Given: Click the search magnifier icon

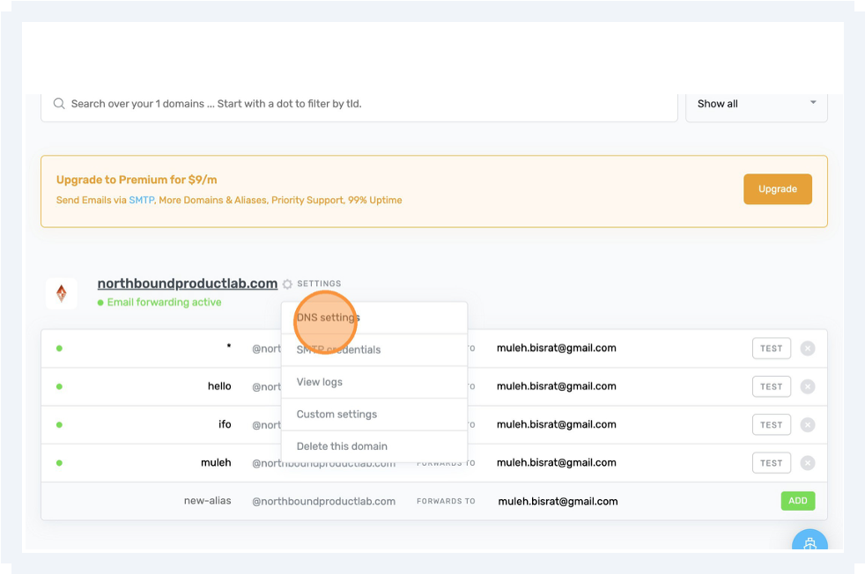Looking at the screenshot, I should (x=59, y=104).
